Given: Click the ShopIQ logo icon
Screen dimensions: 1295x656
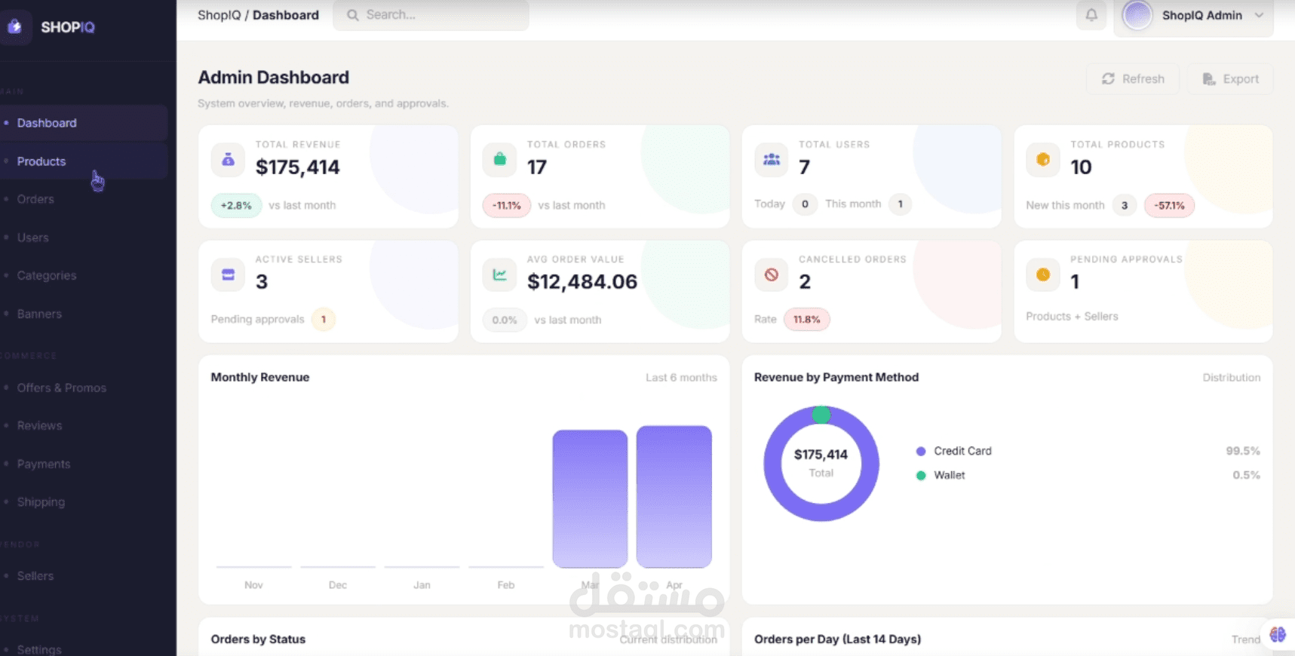Looking at the screenshot, I should (x=15, y=27).
